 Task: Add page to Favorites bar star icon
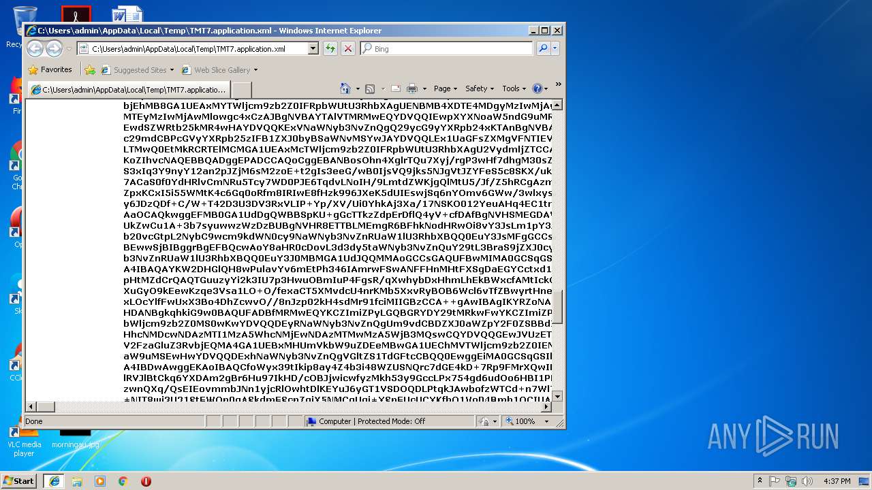[89, 69]
